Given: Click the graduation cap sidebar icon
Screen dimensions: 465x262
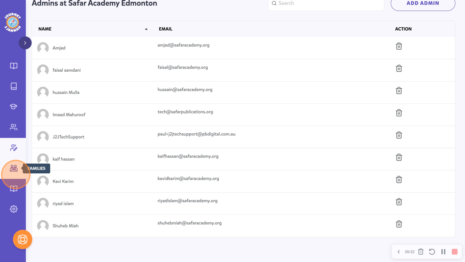Looking at the screenshot, I should (13, 107).
